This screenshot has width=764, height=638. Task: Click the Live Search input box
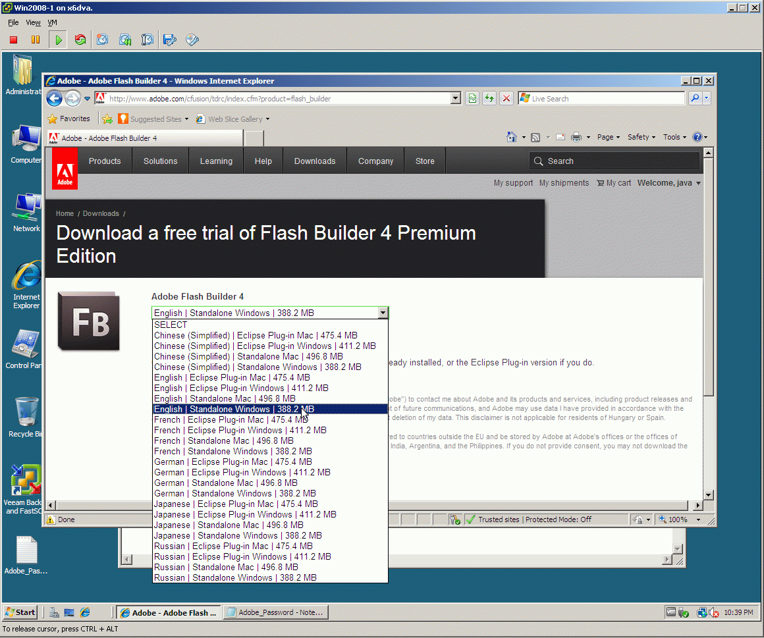(602, 98)
